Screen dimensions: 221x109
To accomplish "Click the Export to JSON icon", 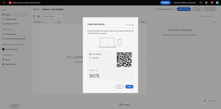I will coord(200,16).
